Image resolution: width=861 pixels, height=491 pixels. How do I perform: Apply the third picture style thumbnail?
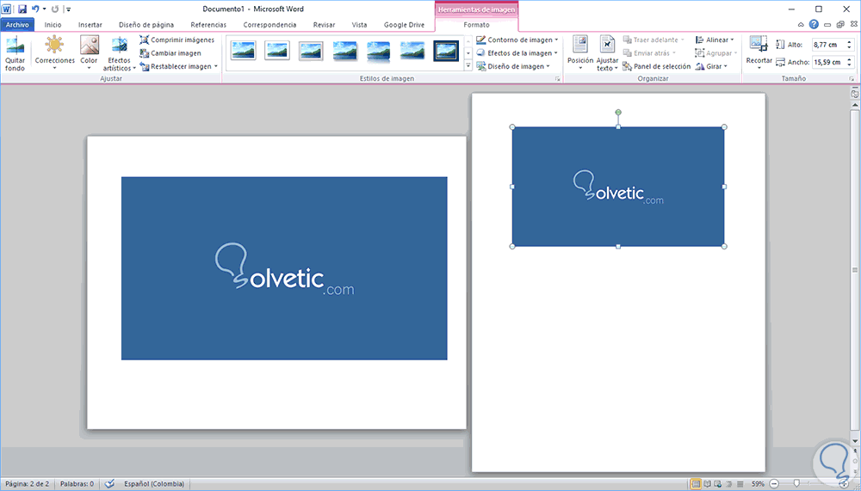(x=311, y=51)
